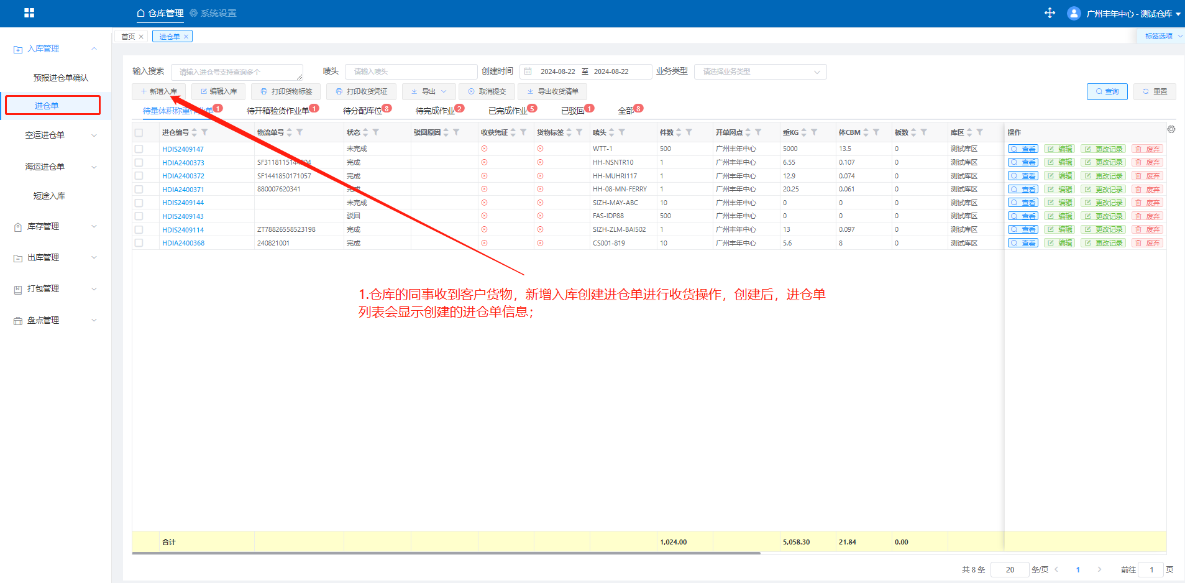Open the 业务类型 business type dropdown
This screenshot has width=1185, height=583.
click(760, 71)
